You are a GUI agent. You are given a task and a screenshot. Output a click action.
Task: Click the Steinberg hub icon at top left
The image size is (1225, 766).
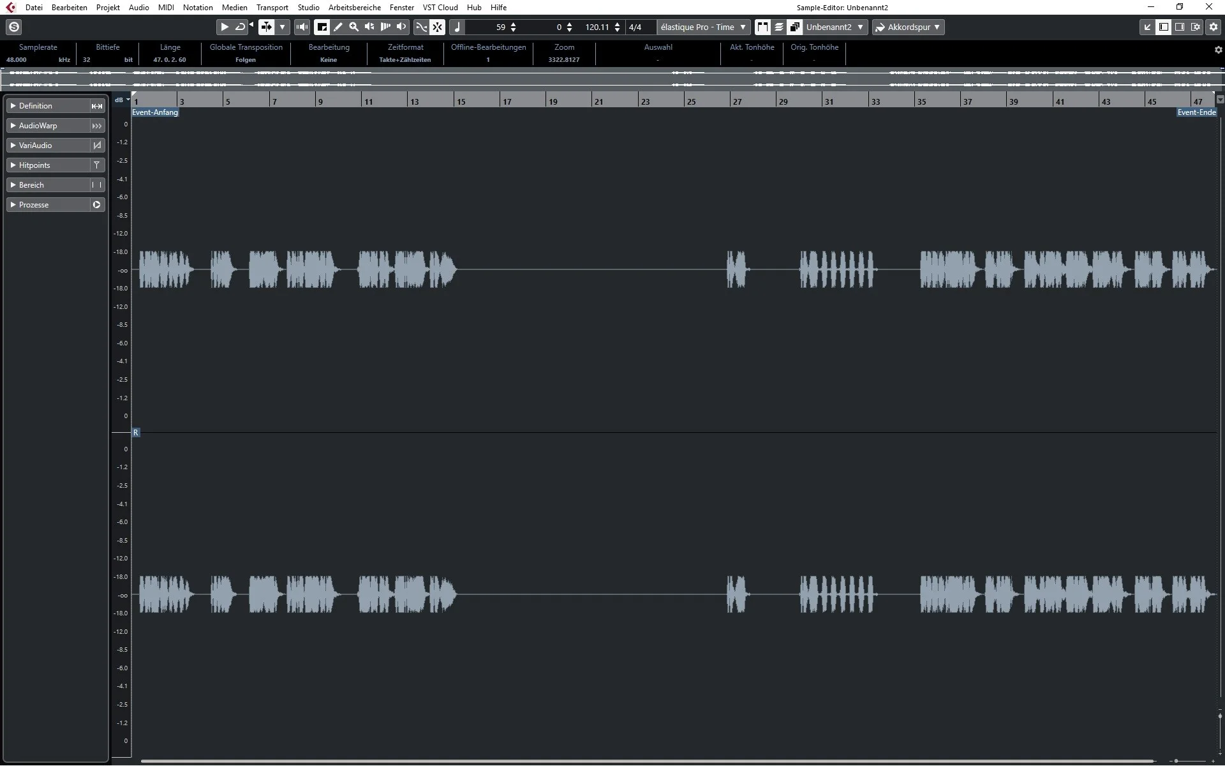tap(14, 27)
